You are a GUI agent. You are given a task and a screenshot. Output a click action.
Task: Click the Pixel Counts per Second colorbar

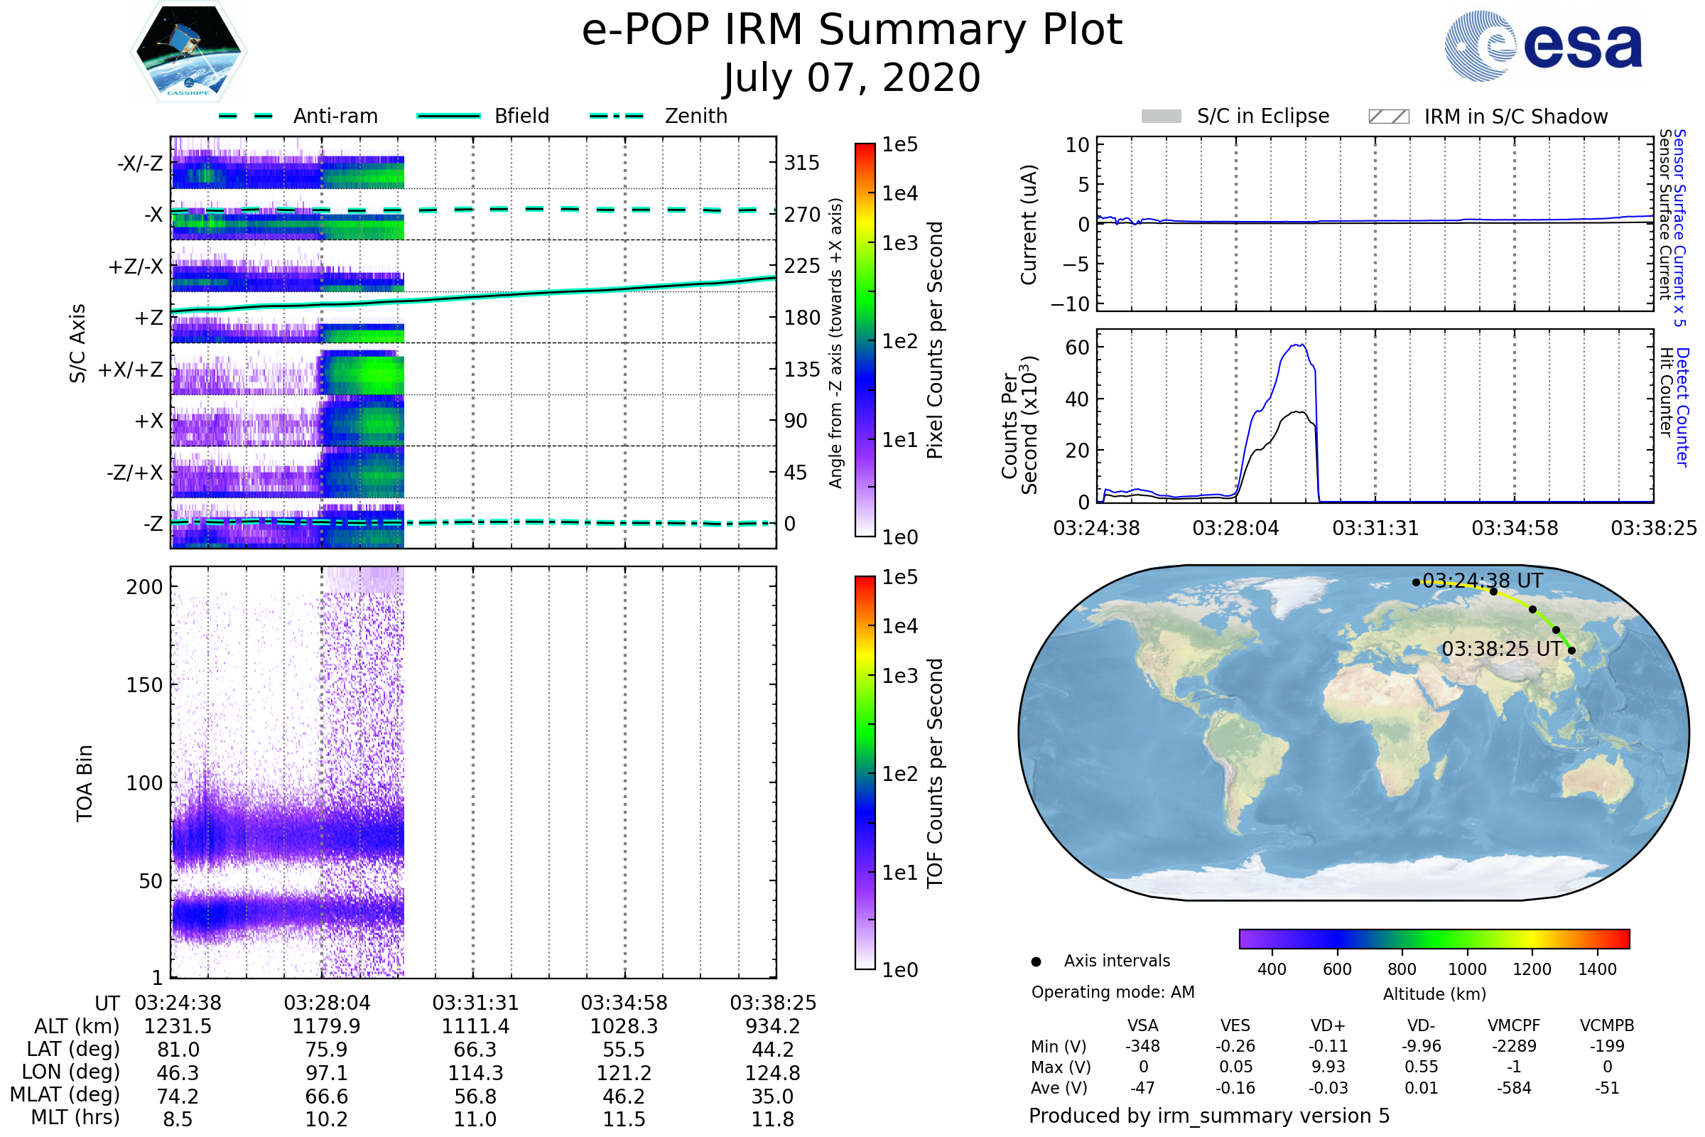865,340
